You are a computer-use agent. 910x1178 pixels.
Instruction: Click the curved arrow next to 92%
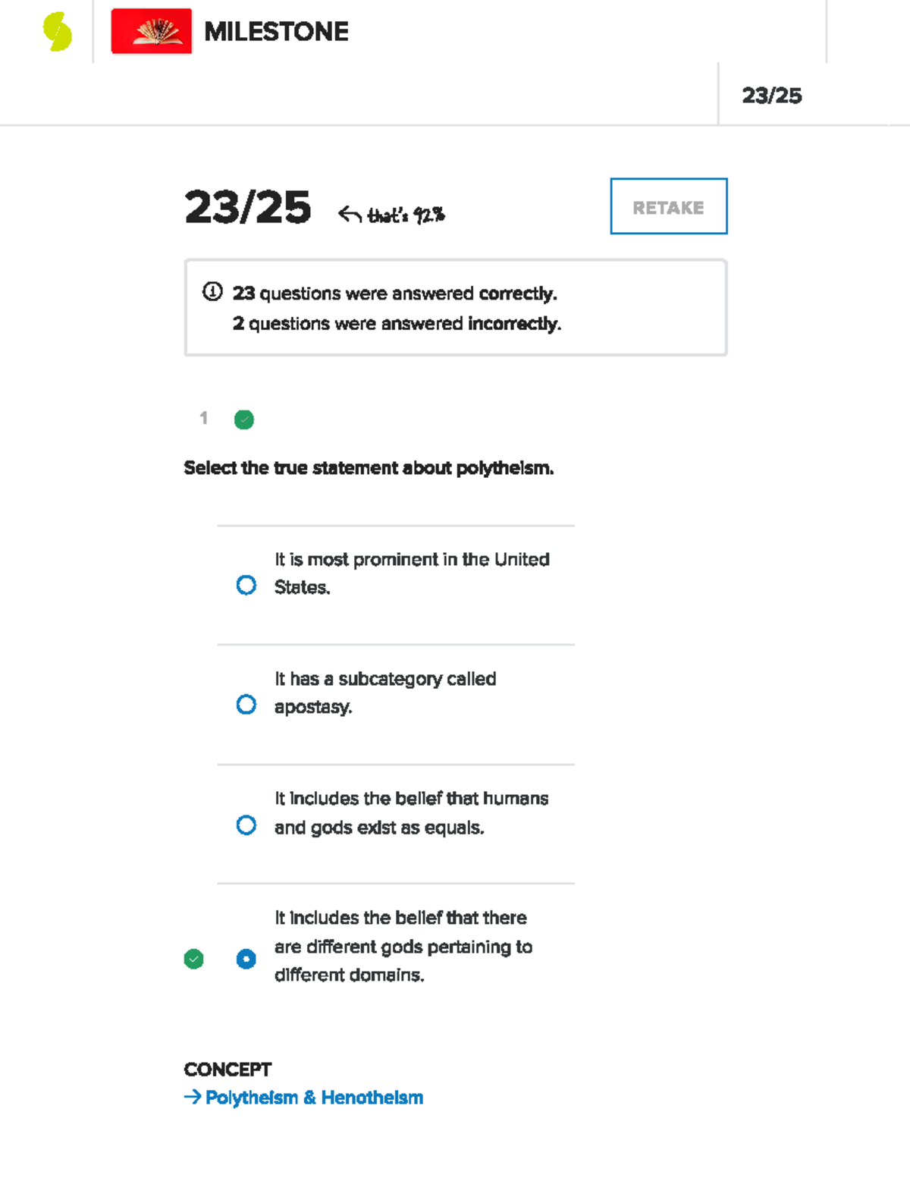[x=349, y=215]
